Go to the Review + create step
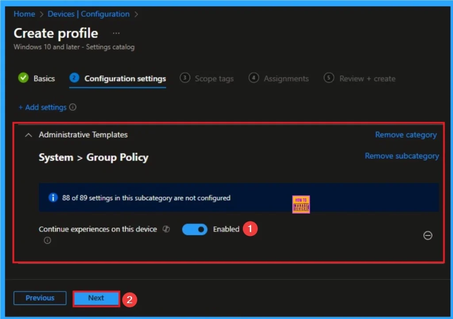 pos(366,78)
